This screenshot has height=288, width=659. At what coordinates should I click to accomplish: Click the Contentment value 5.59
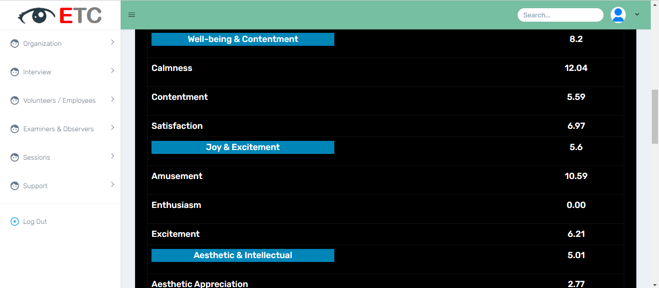click(576, 97)
